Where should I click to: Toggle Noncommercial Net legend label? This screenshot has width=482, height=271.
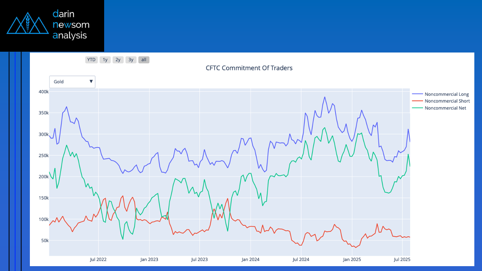(x=445, y=108)
